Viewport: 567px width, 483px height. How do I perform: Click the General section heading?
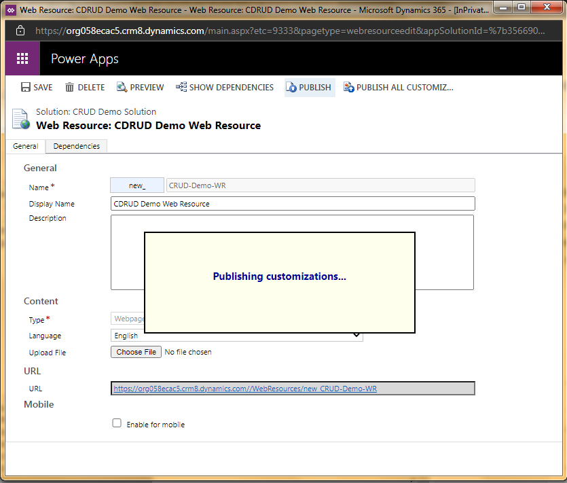point(40,168)
